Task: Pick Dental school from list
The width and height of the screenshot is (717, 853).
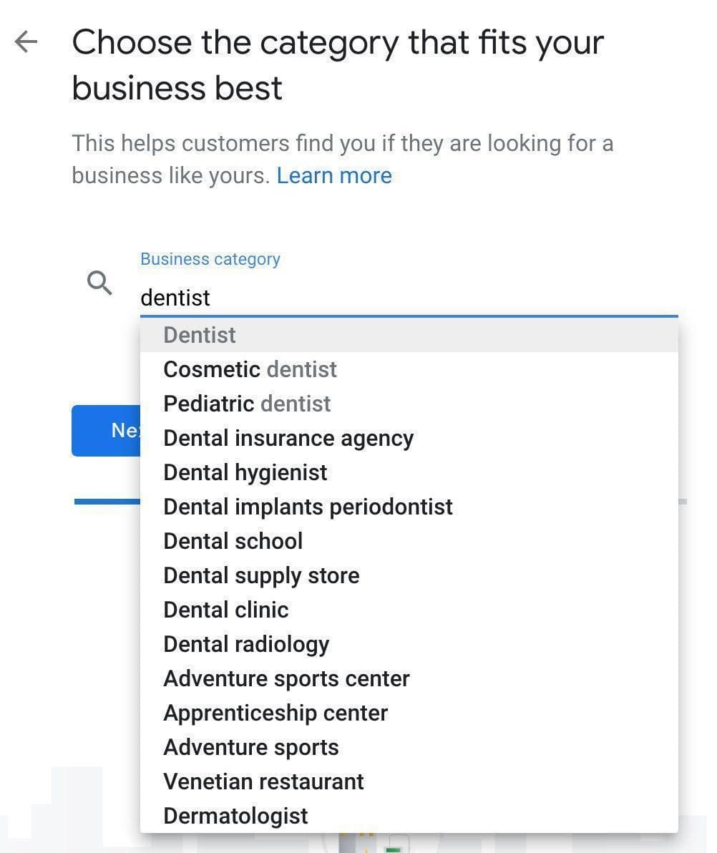Action: [x=233, y=541]
